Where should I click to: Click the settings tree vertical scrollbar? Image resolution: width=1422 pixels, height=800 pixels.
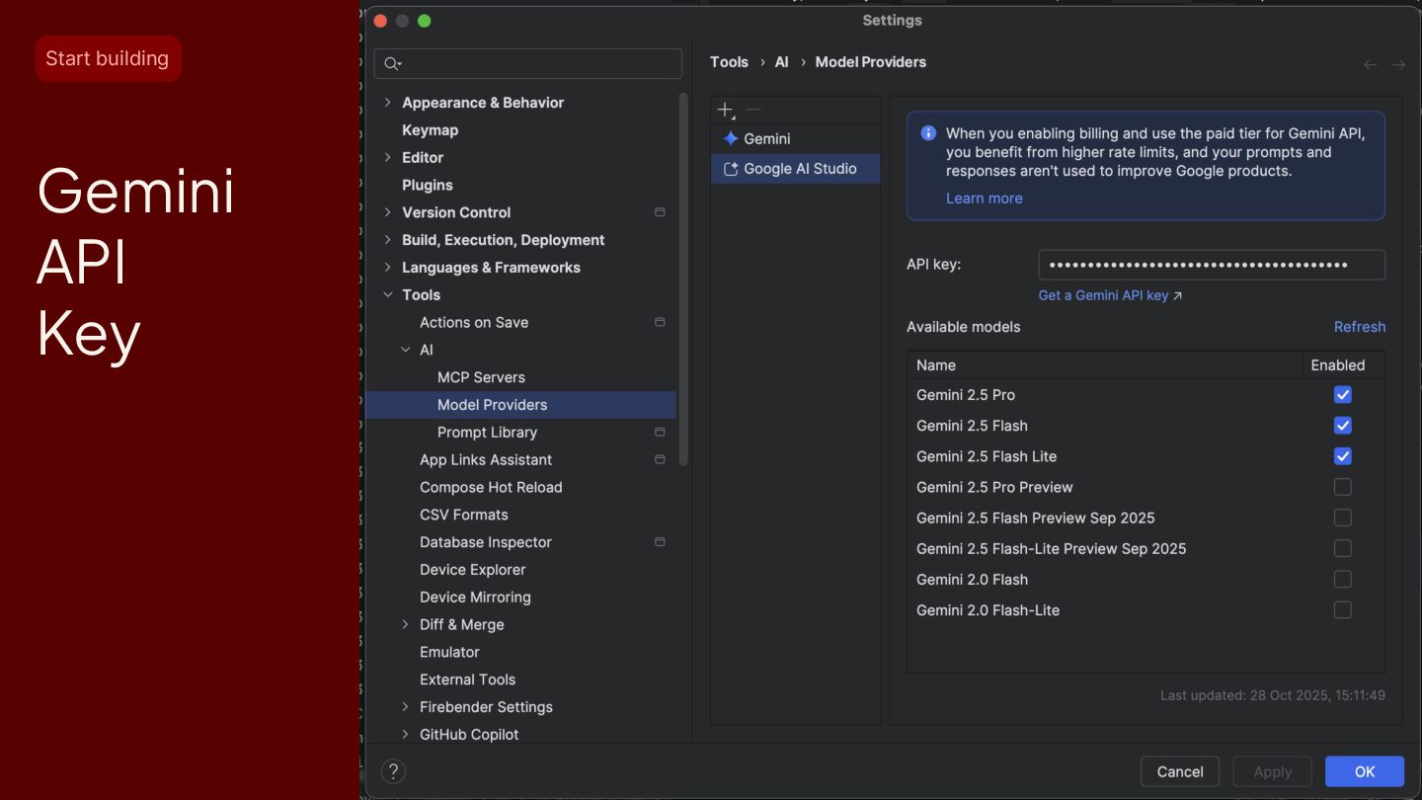[x=683, y=277]
